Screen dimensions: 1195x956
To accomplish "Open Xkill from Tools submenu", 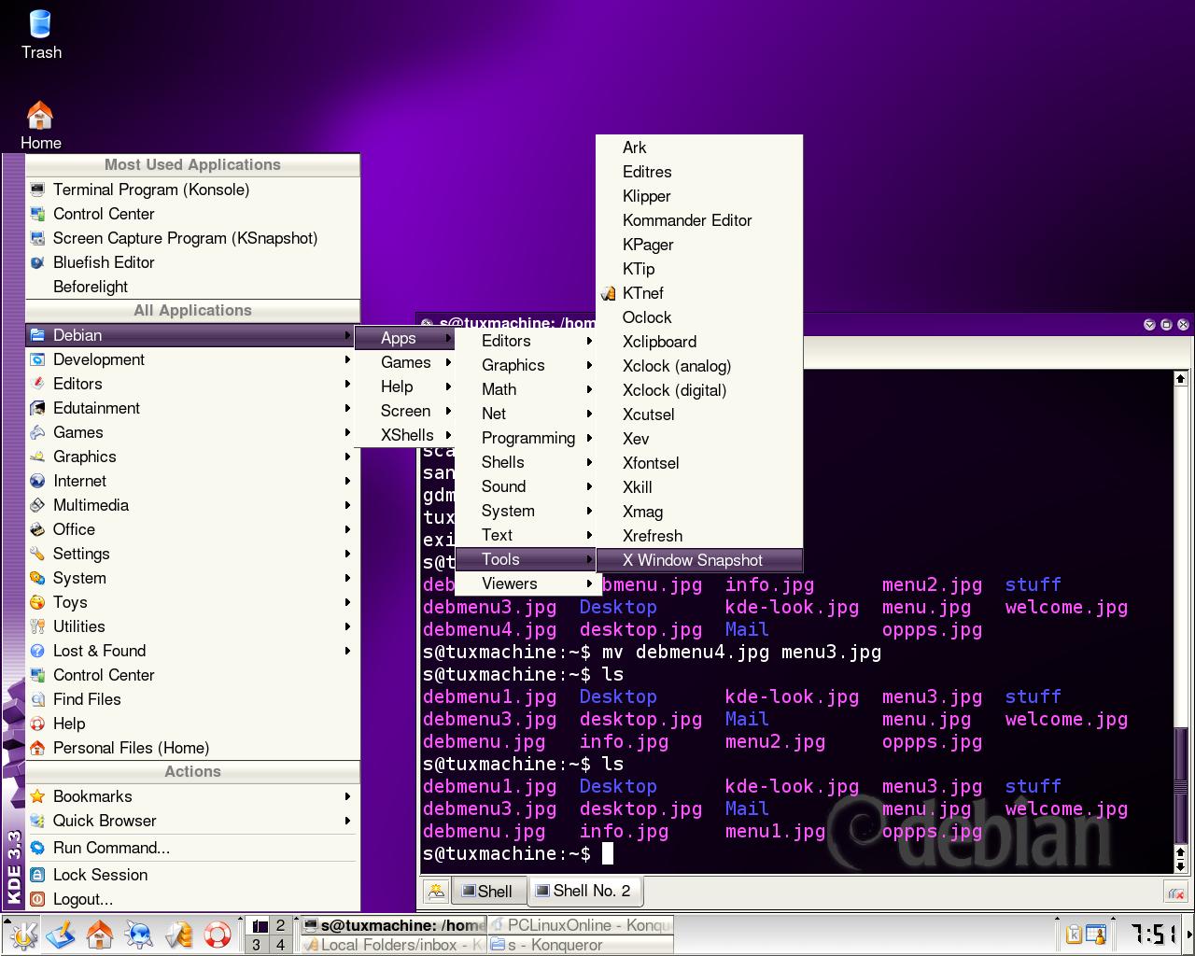I will pos(699,487).
